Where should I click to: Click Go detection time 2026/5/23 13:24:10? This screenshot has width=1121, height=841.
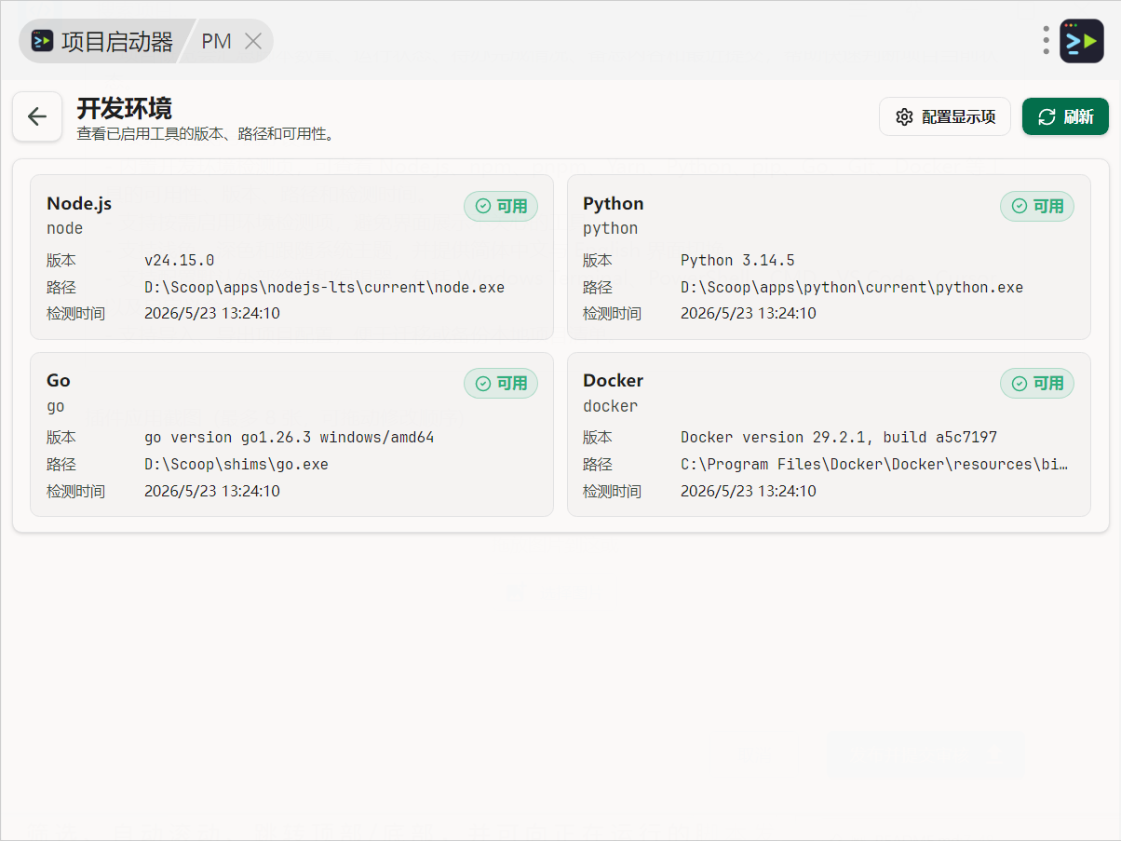pos(212,491)
